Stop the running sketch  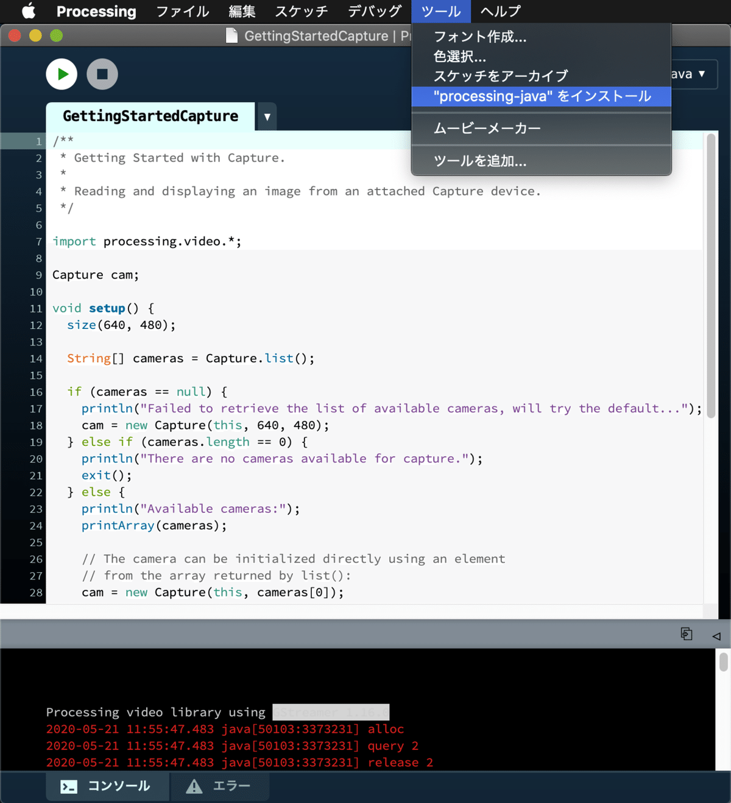coord(102,74)
